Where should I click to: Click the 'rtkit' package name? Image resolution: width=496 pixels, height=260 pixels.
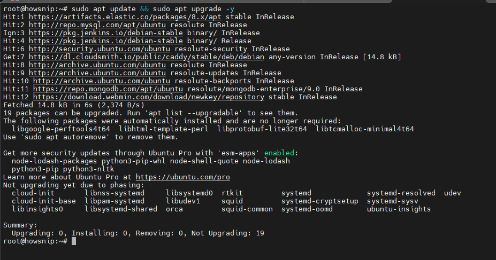[x=232, y=193]
